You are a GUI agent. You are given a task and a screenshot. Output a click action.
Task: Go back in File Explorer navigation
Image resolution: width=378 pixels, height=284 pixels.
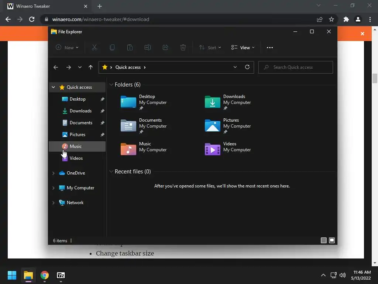click(56, 67)
